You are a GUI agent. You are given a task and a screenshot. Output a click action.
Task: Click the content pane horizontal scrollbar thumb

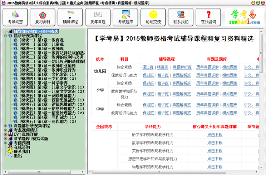(159, 172)
